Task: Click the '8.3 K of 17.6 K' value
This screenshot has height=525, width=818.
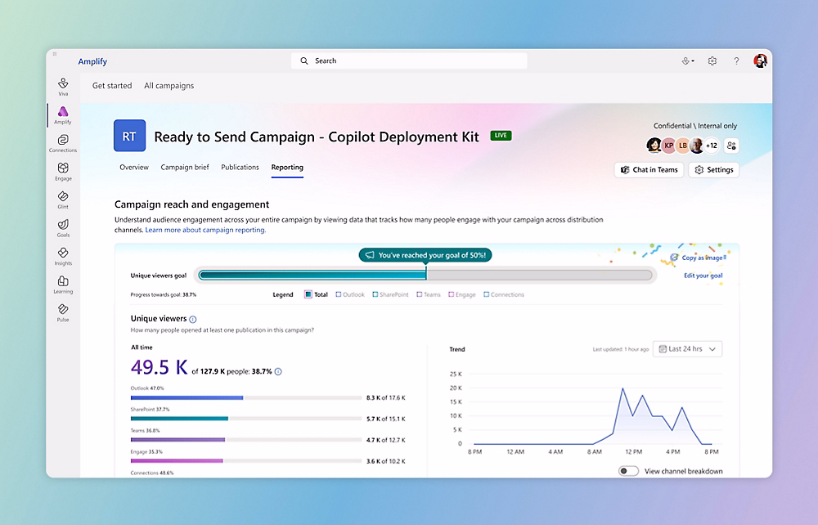Action: (x=385, y=397)
